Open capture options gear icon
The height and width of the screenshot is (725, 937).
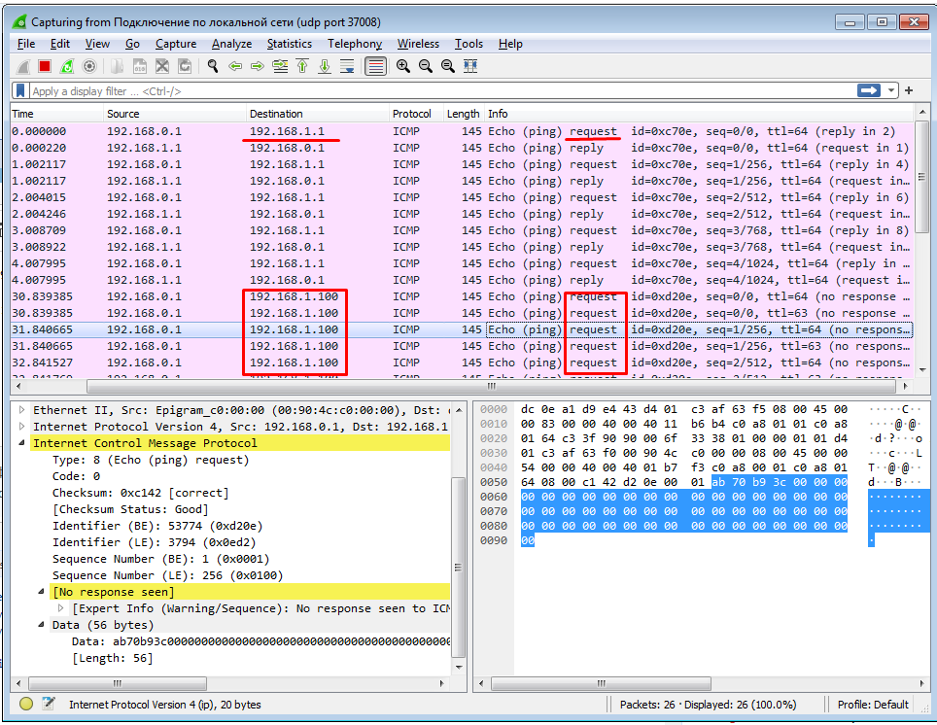(89, 66)
